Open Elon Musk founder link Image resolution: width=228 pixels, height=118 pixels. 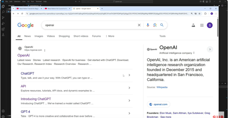pos(166,113)
